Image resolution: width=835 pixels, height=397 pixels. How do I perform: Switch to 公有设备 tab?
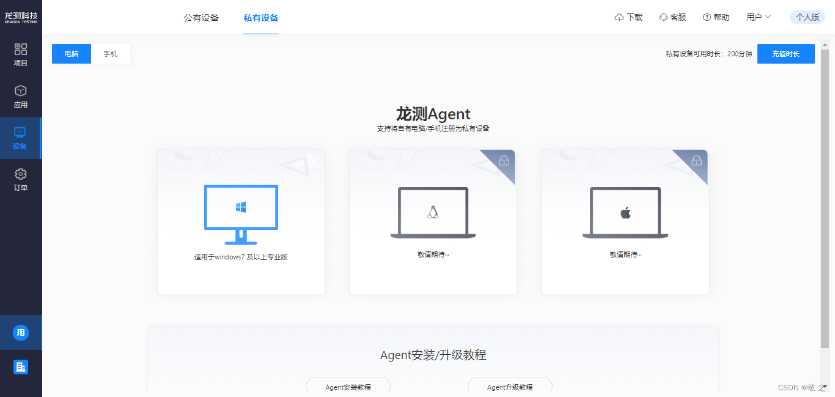pyautogui.click(x=201, y=17)
